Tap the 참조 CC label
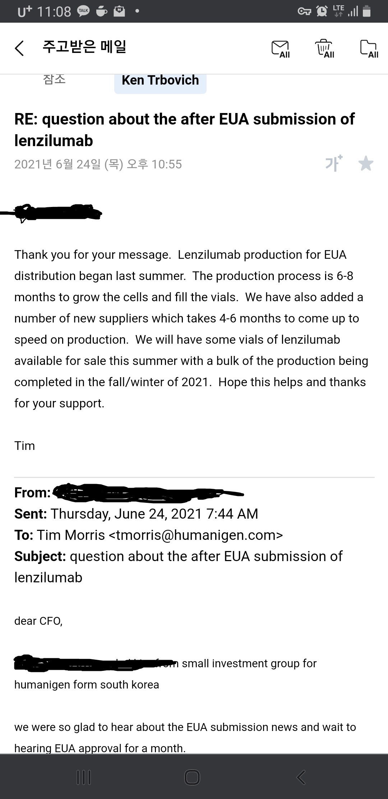 54,79
